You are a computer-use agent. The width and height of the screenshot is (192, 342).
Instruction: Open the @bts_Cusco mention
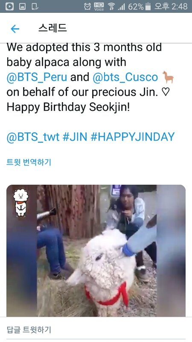coord(125,77)
